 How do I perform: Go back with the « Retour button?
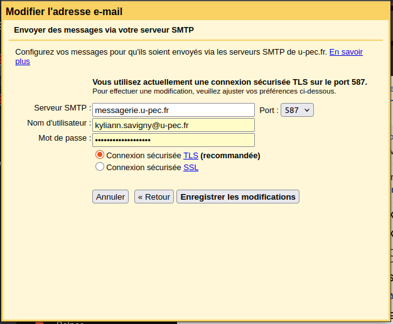tap(154, 197)
